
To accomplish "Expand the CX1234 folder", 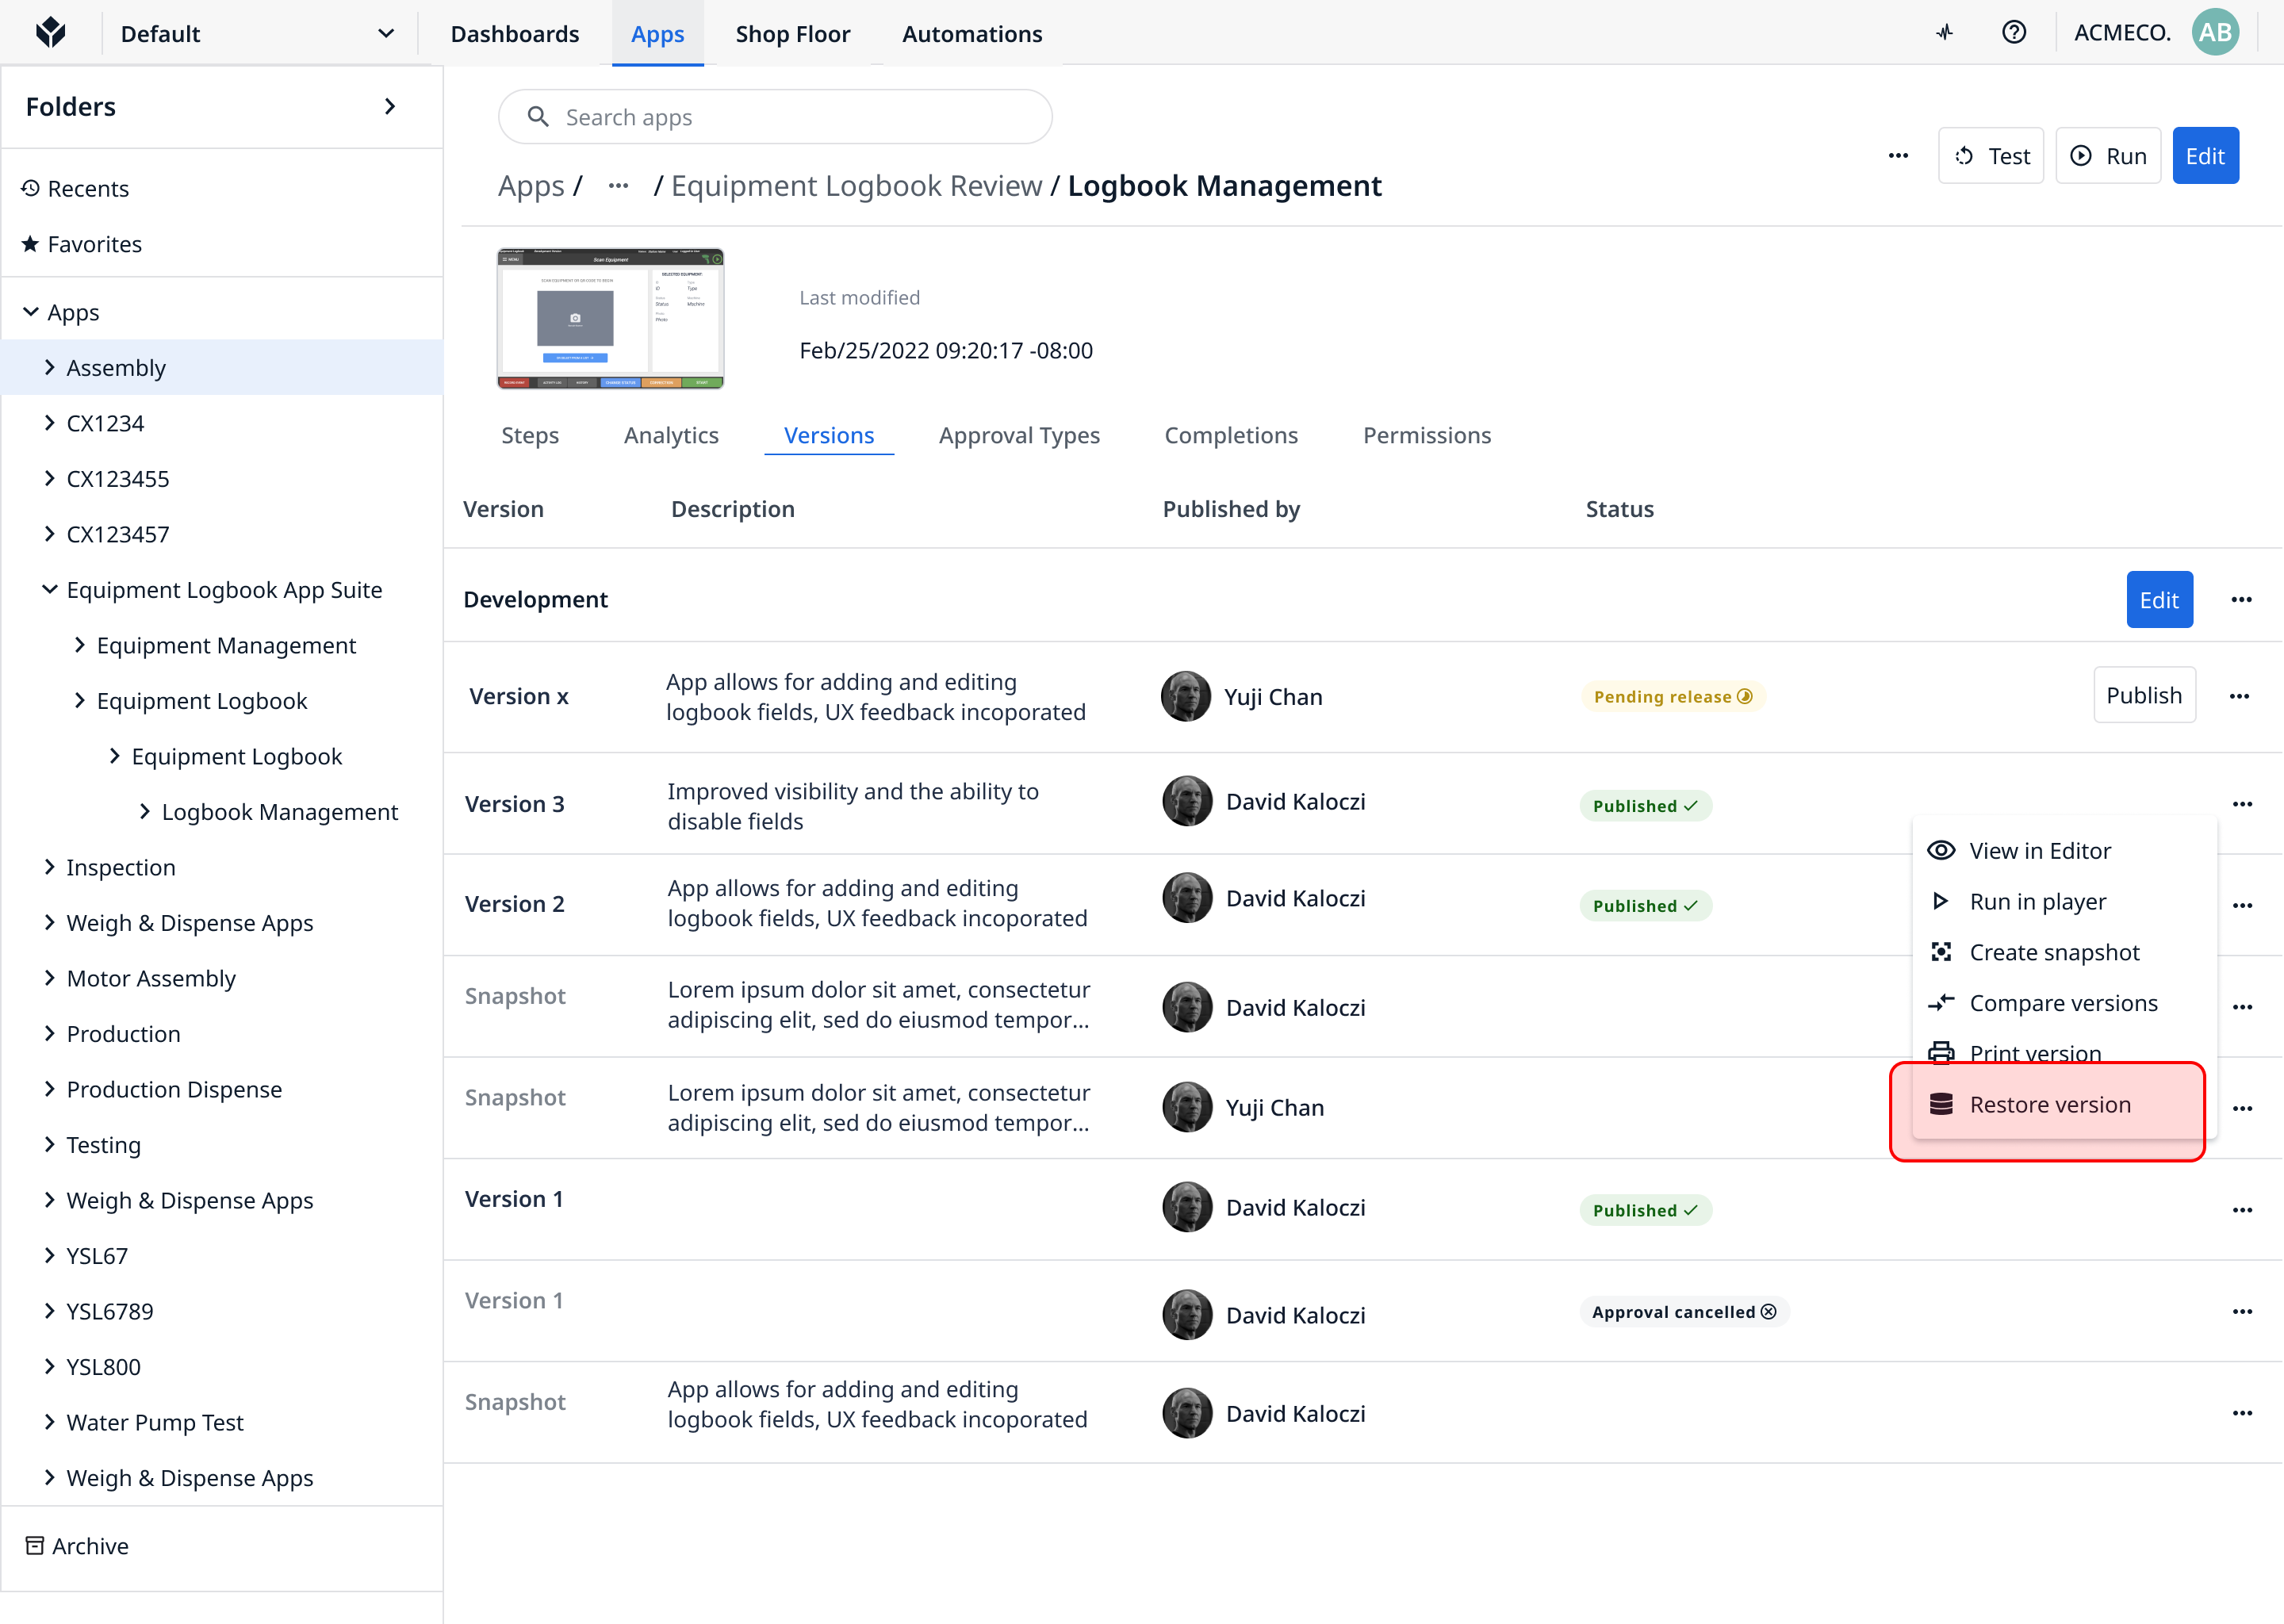I will click(x=49, y=423).
